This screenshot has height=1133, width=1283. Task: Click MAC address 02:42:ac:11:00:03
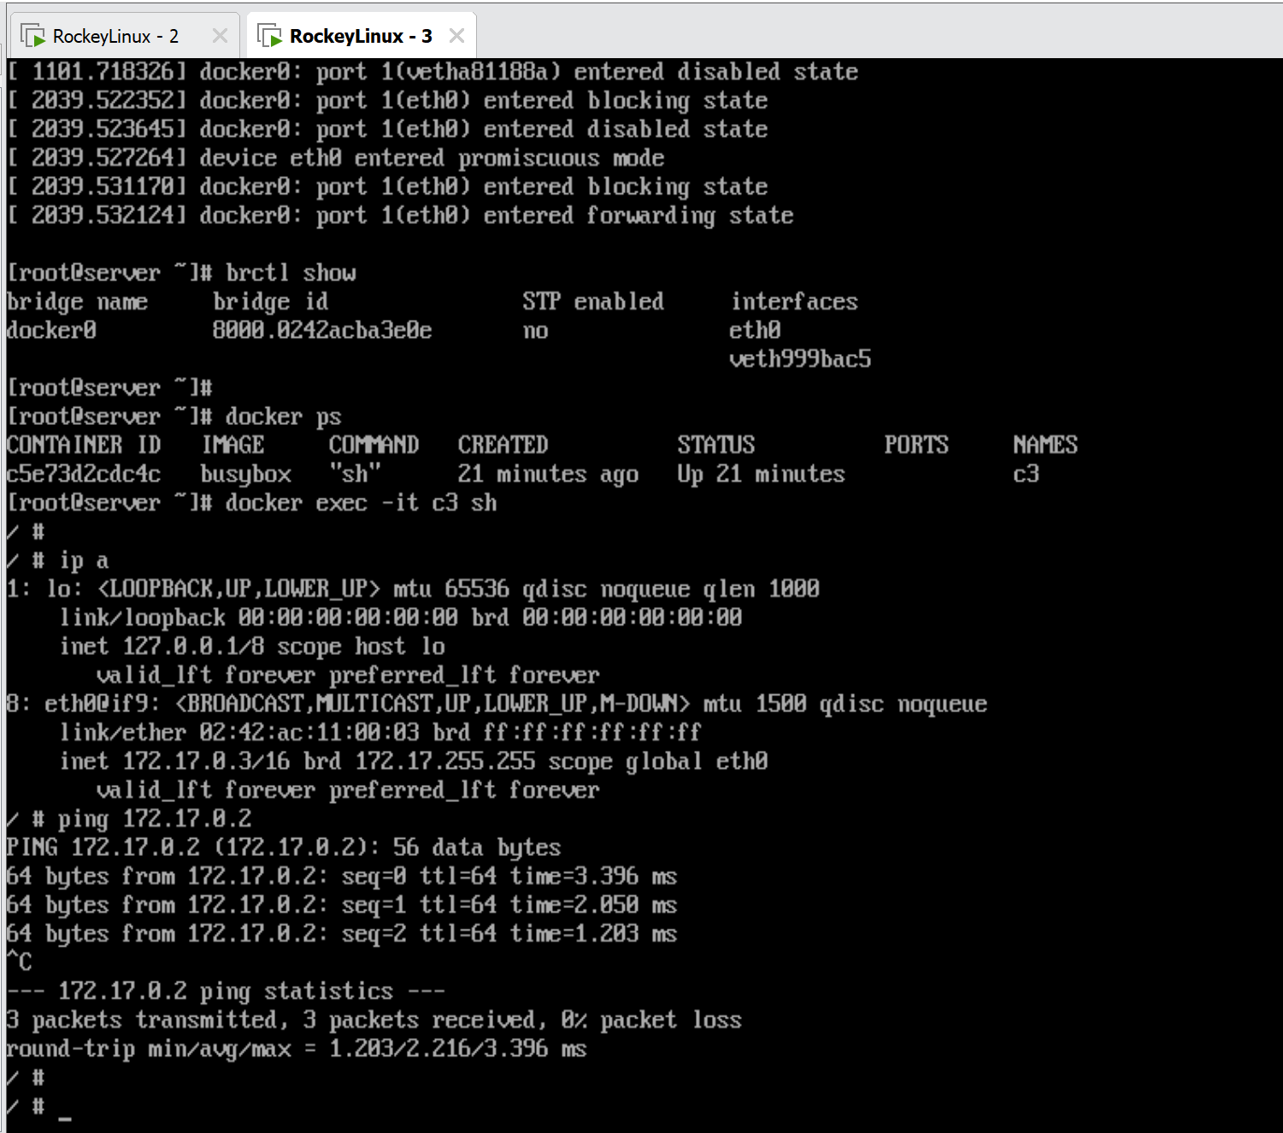309,732
